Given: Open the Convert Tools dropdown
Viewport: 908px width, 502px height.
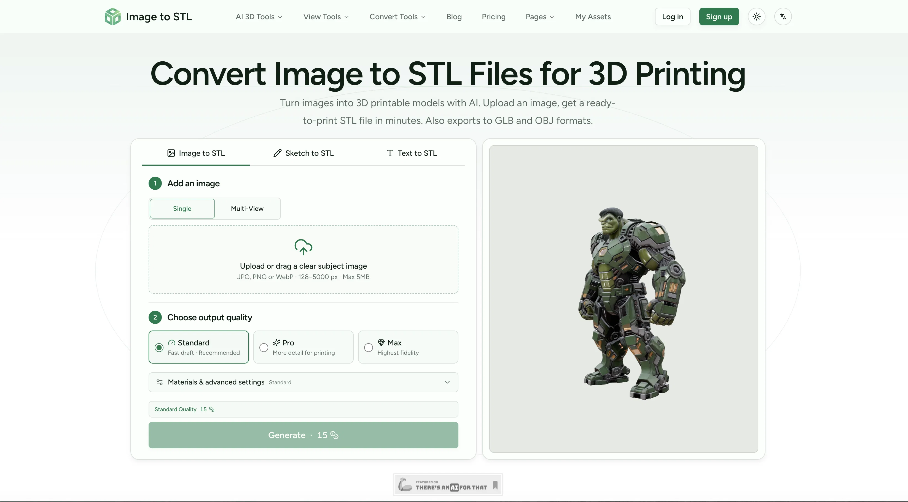Looking at the screenshot, I should coord(397,17).
